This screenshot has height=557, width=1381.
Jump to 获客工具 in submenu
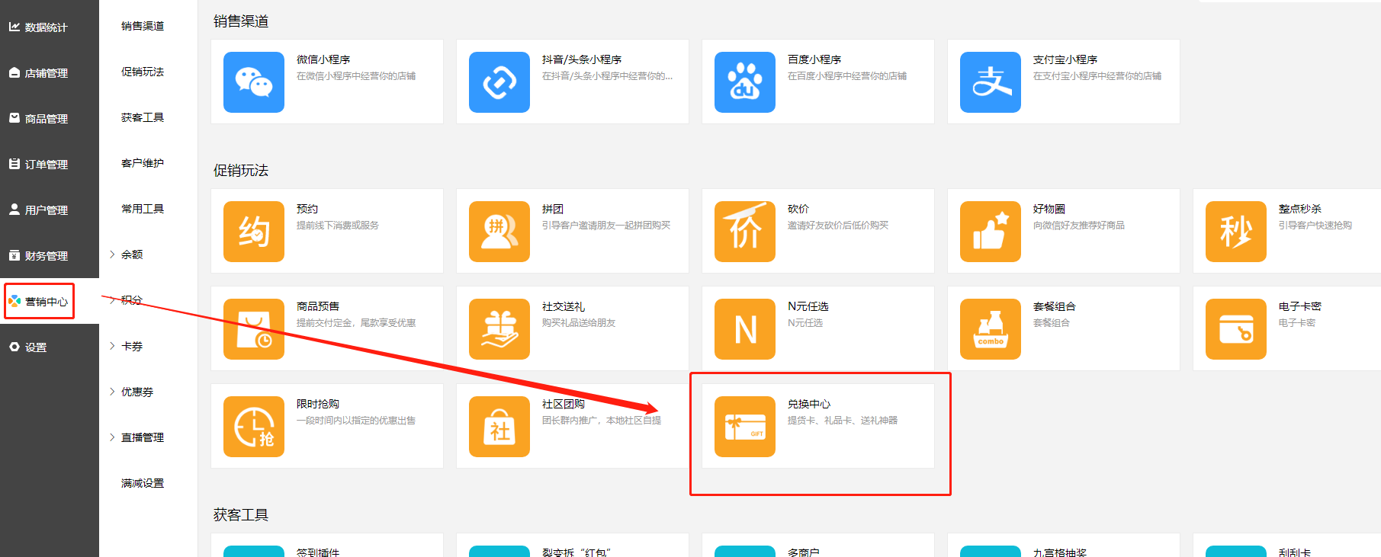(x=143, y=117)
